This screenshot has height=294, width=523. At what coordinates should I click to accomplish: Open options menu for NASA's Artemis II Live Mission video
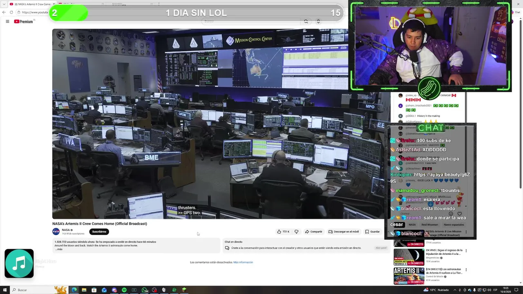[x=466, y=232]
